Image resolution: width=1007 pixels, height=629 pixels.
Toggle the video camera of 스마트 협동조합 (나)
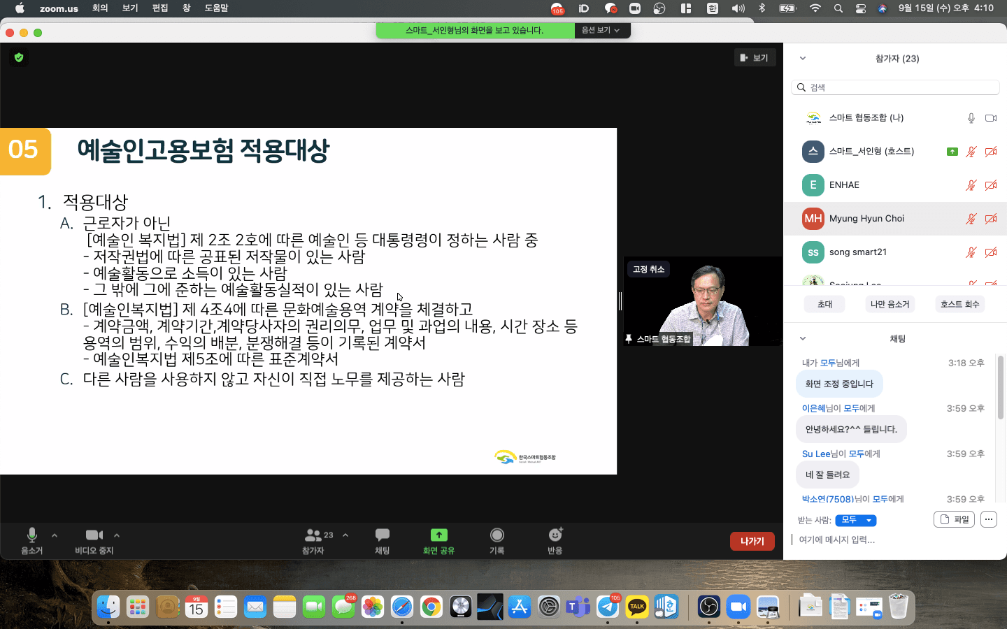991,118
